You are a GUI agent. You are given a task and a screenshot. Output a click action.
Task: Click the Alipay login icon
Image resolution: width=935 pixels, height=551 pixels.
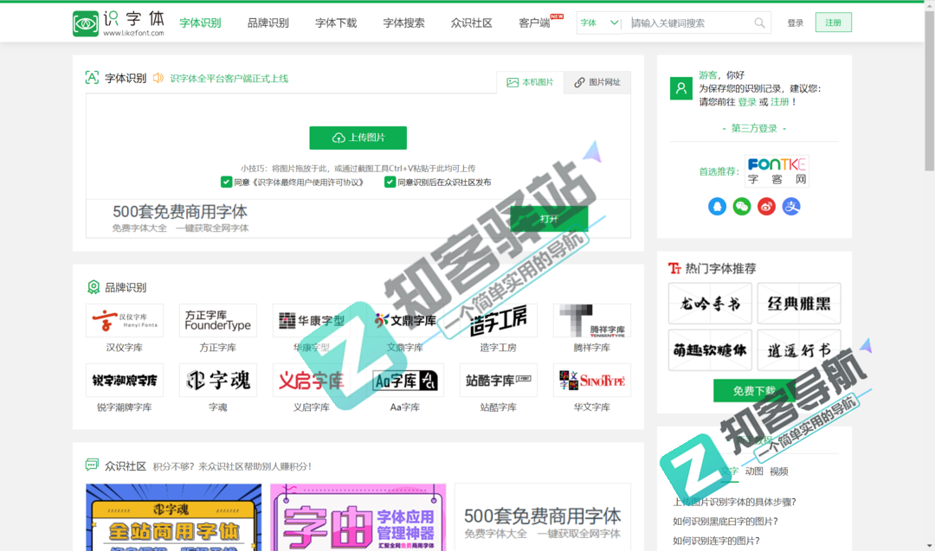tap(790, 207)
